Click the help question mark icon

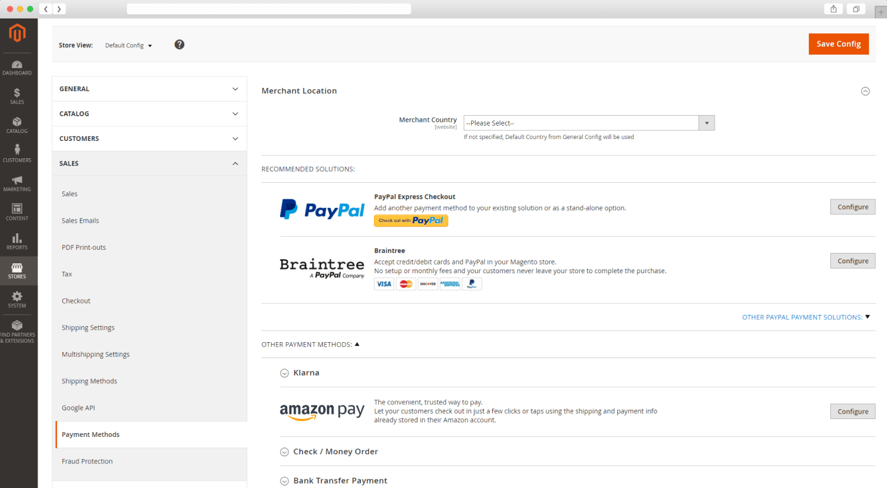point(179,44)
